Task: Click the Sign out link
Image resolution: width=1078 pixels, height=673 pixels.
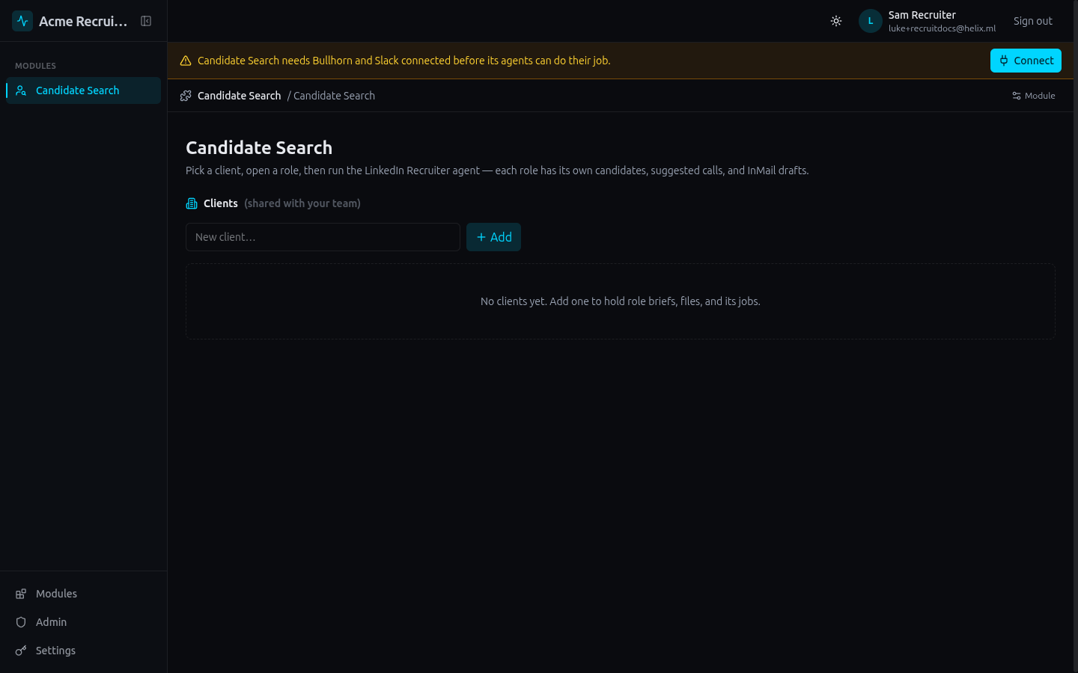Action: click(1032, 21)
